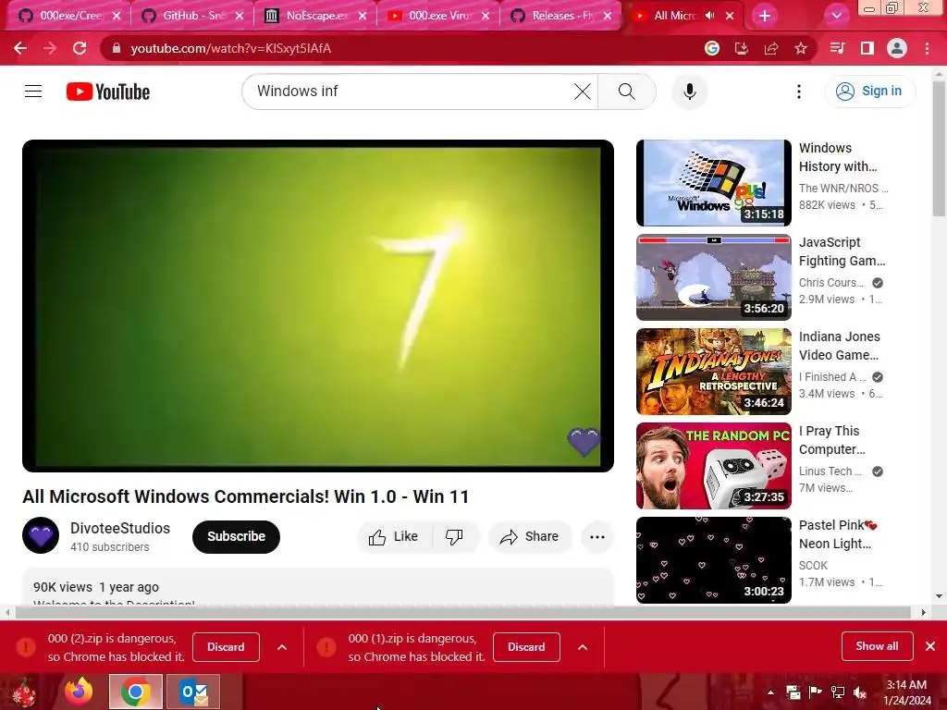Sign in to YouTube
The width and height of the screenshot is (947, 710).
pos(869,92)
